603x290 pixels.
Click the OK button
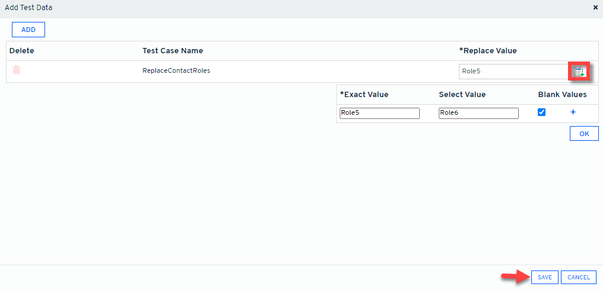point(584,134)
